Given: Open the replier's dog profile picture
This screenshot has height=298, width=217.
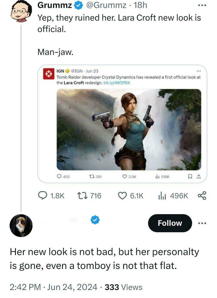Looking at the screenshot, I should 21,225.
